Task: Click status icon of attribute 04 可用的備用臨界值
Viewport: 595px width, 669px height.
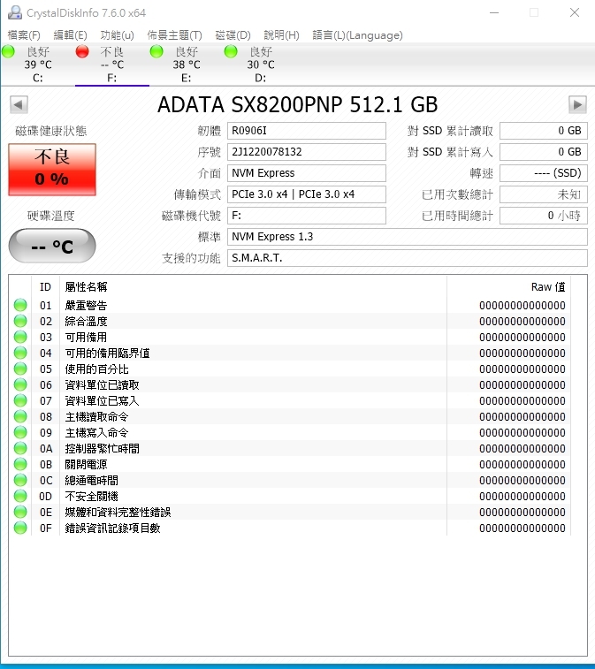Action: point(20,353)
